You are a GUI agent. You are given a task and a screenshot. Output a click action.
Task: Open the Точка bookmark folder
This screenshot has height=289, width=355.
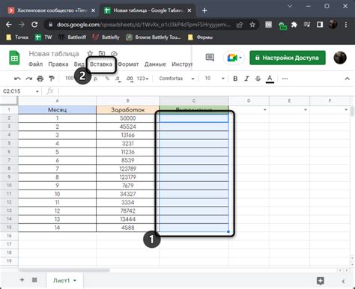(x=17, y=37)
